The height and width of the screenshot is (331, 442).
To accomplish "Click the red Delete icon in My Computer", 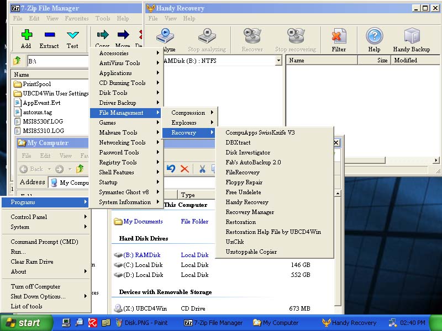I will (185, 169).
